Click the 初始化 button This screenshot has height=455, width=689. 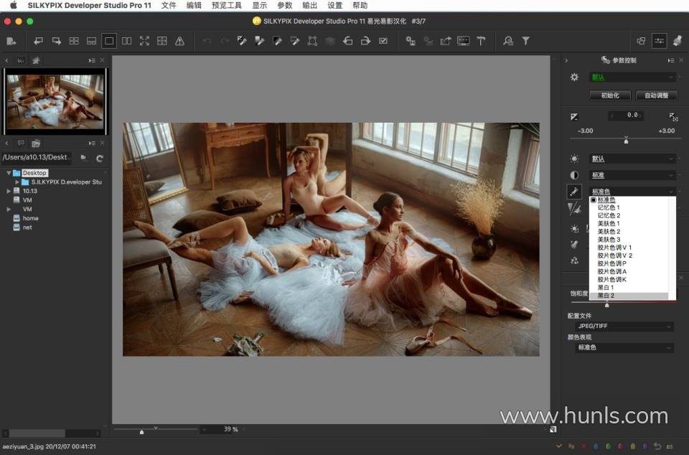click(x=609, y=95)
